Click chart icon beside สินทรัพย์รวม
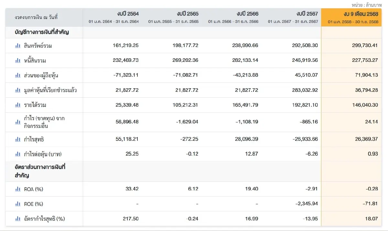The height and width of the screenshot is (231, 388). (18, 46)
